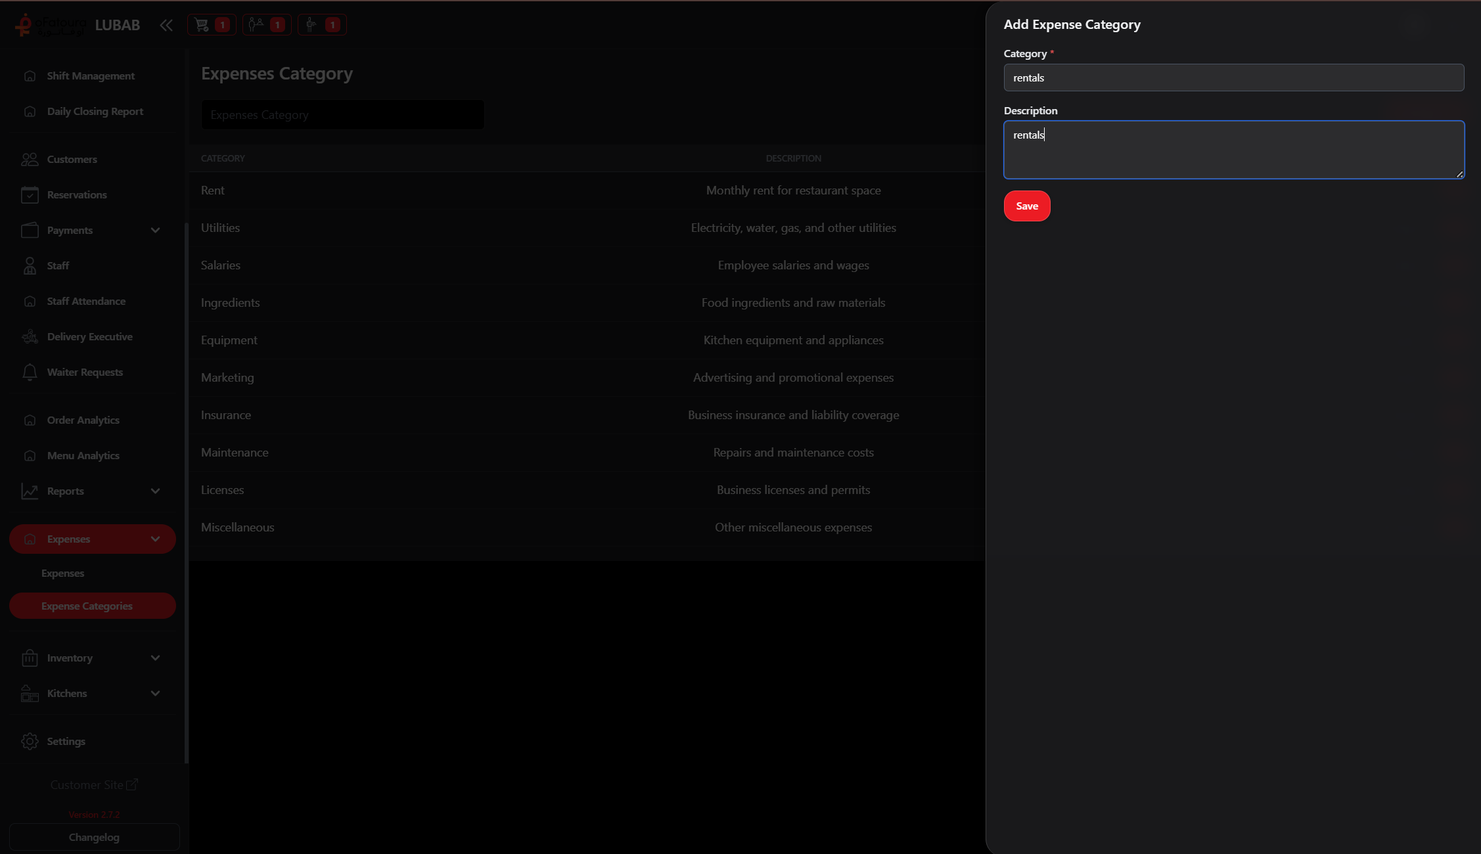
Task: Open Settings gear icon in sidebar
Action: point(30,742)
